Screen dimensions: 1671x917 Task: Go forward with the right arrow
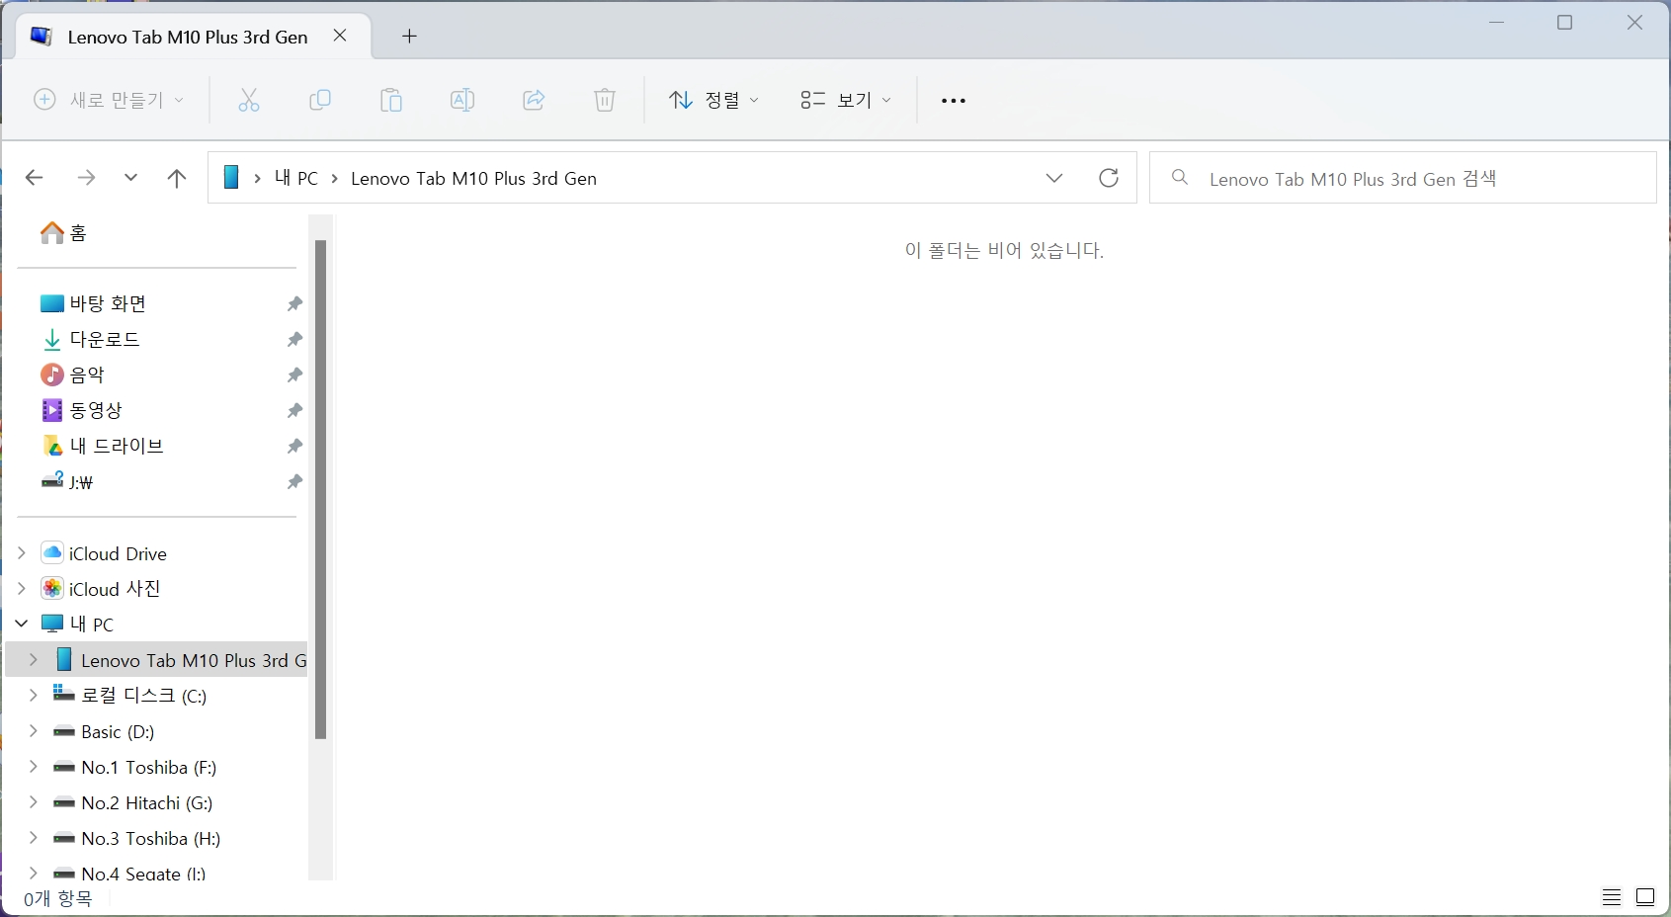point(86,178)
